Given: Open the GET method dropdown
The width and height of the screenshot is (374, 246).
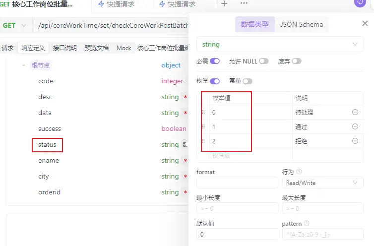Looking at the screenshot, I should (x=14, y=25).
